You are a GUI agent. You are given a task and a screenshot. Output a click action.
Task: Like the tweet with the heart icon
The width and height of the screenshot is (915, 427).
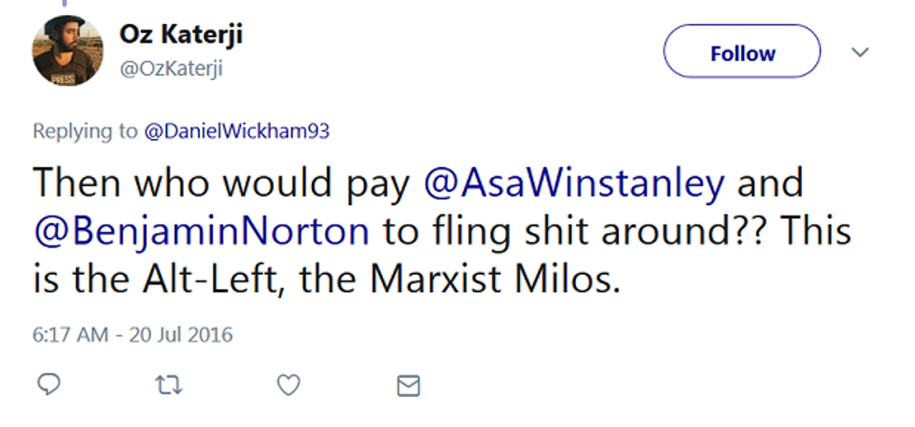(x=289, y=384)
